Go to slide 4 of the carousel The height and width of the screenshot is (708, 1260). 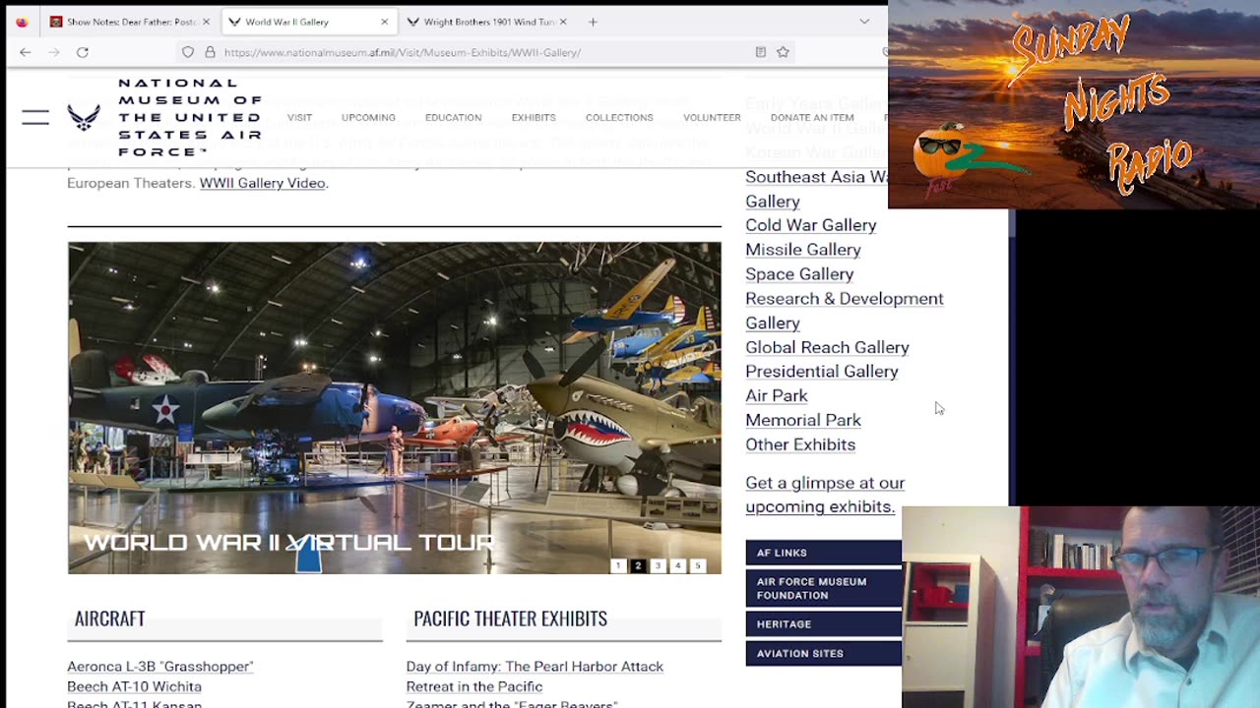[x=677, y=565]
